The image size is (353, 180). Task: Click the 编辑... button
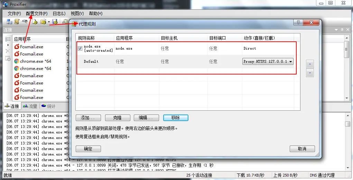(x=146, y=118)
